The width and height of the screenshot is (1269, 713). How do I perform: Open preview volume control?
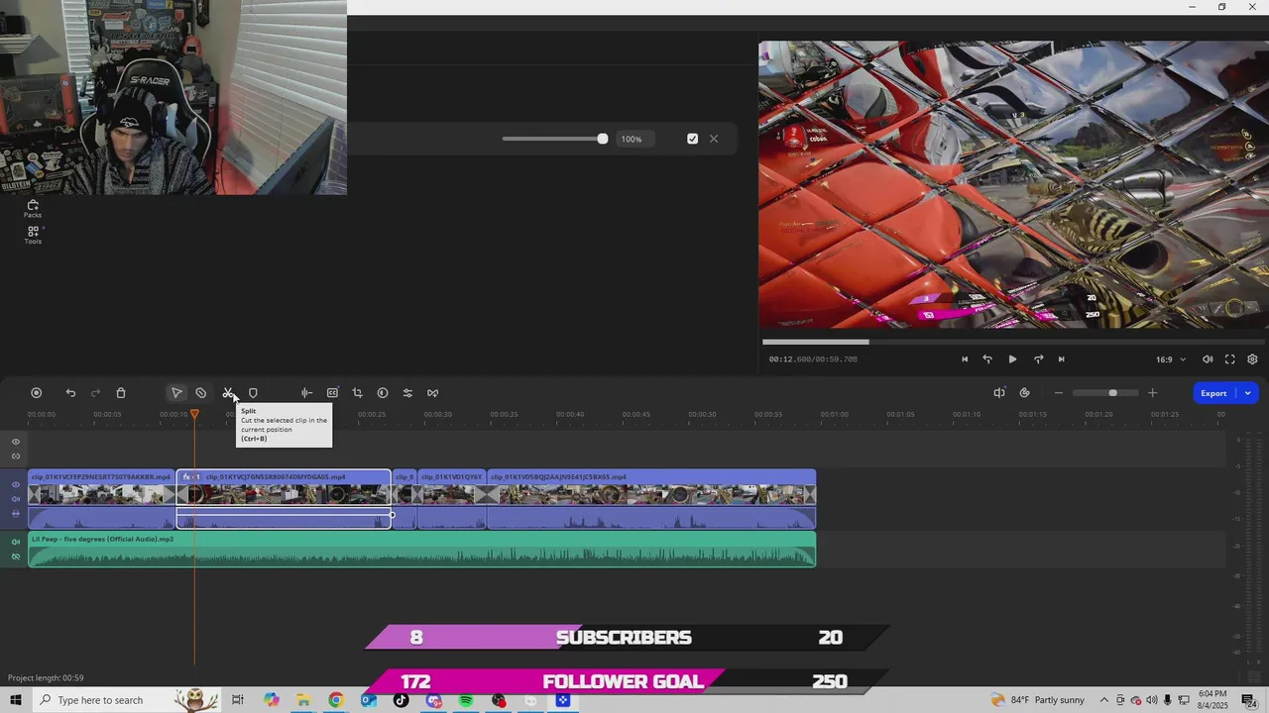(1208, 359)
